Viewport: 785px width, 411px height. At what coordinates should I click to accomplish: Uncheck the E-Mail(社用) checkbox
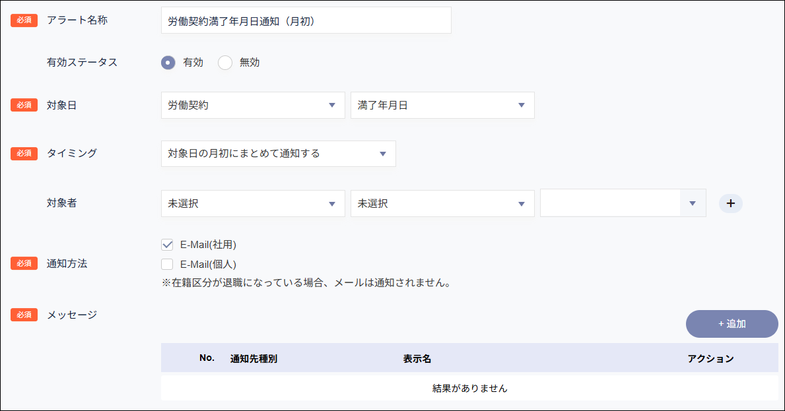[x=167, y=244]
